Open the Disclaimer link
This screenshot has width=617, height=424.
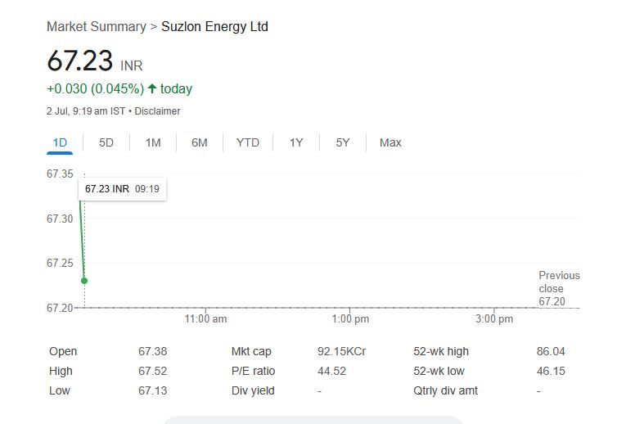157,111
